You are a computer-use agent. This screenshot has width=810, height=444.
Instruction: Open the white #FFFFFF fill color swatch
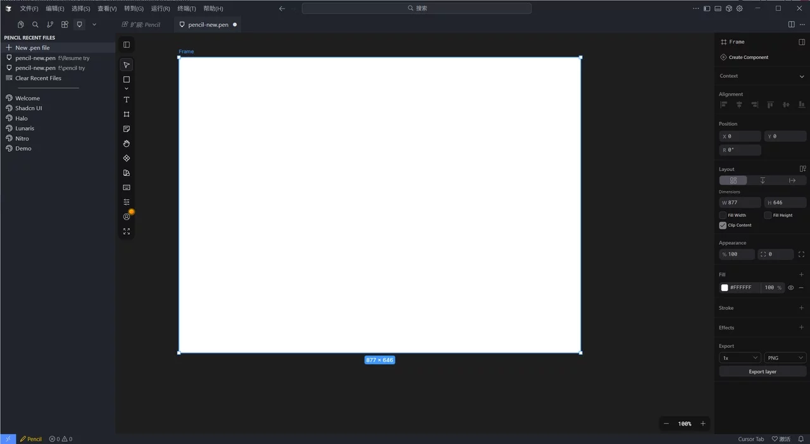(x=724, y=287)
